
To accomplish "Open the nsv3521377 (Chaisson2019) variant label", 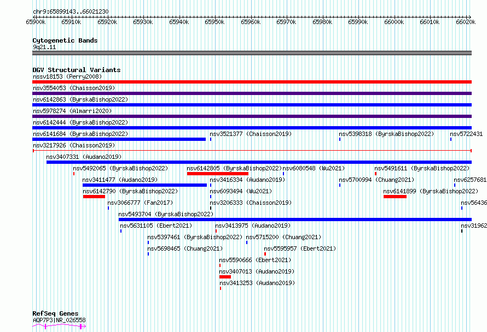I will 251,134.
